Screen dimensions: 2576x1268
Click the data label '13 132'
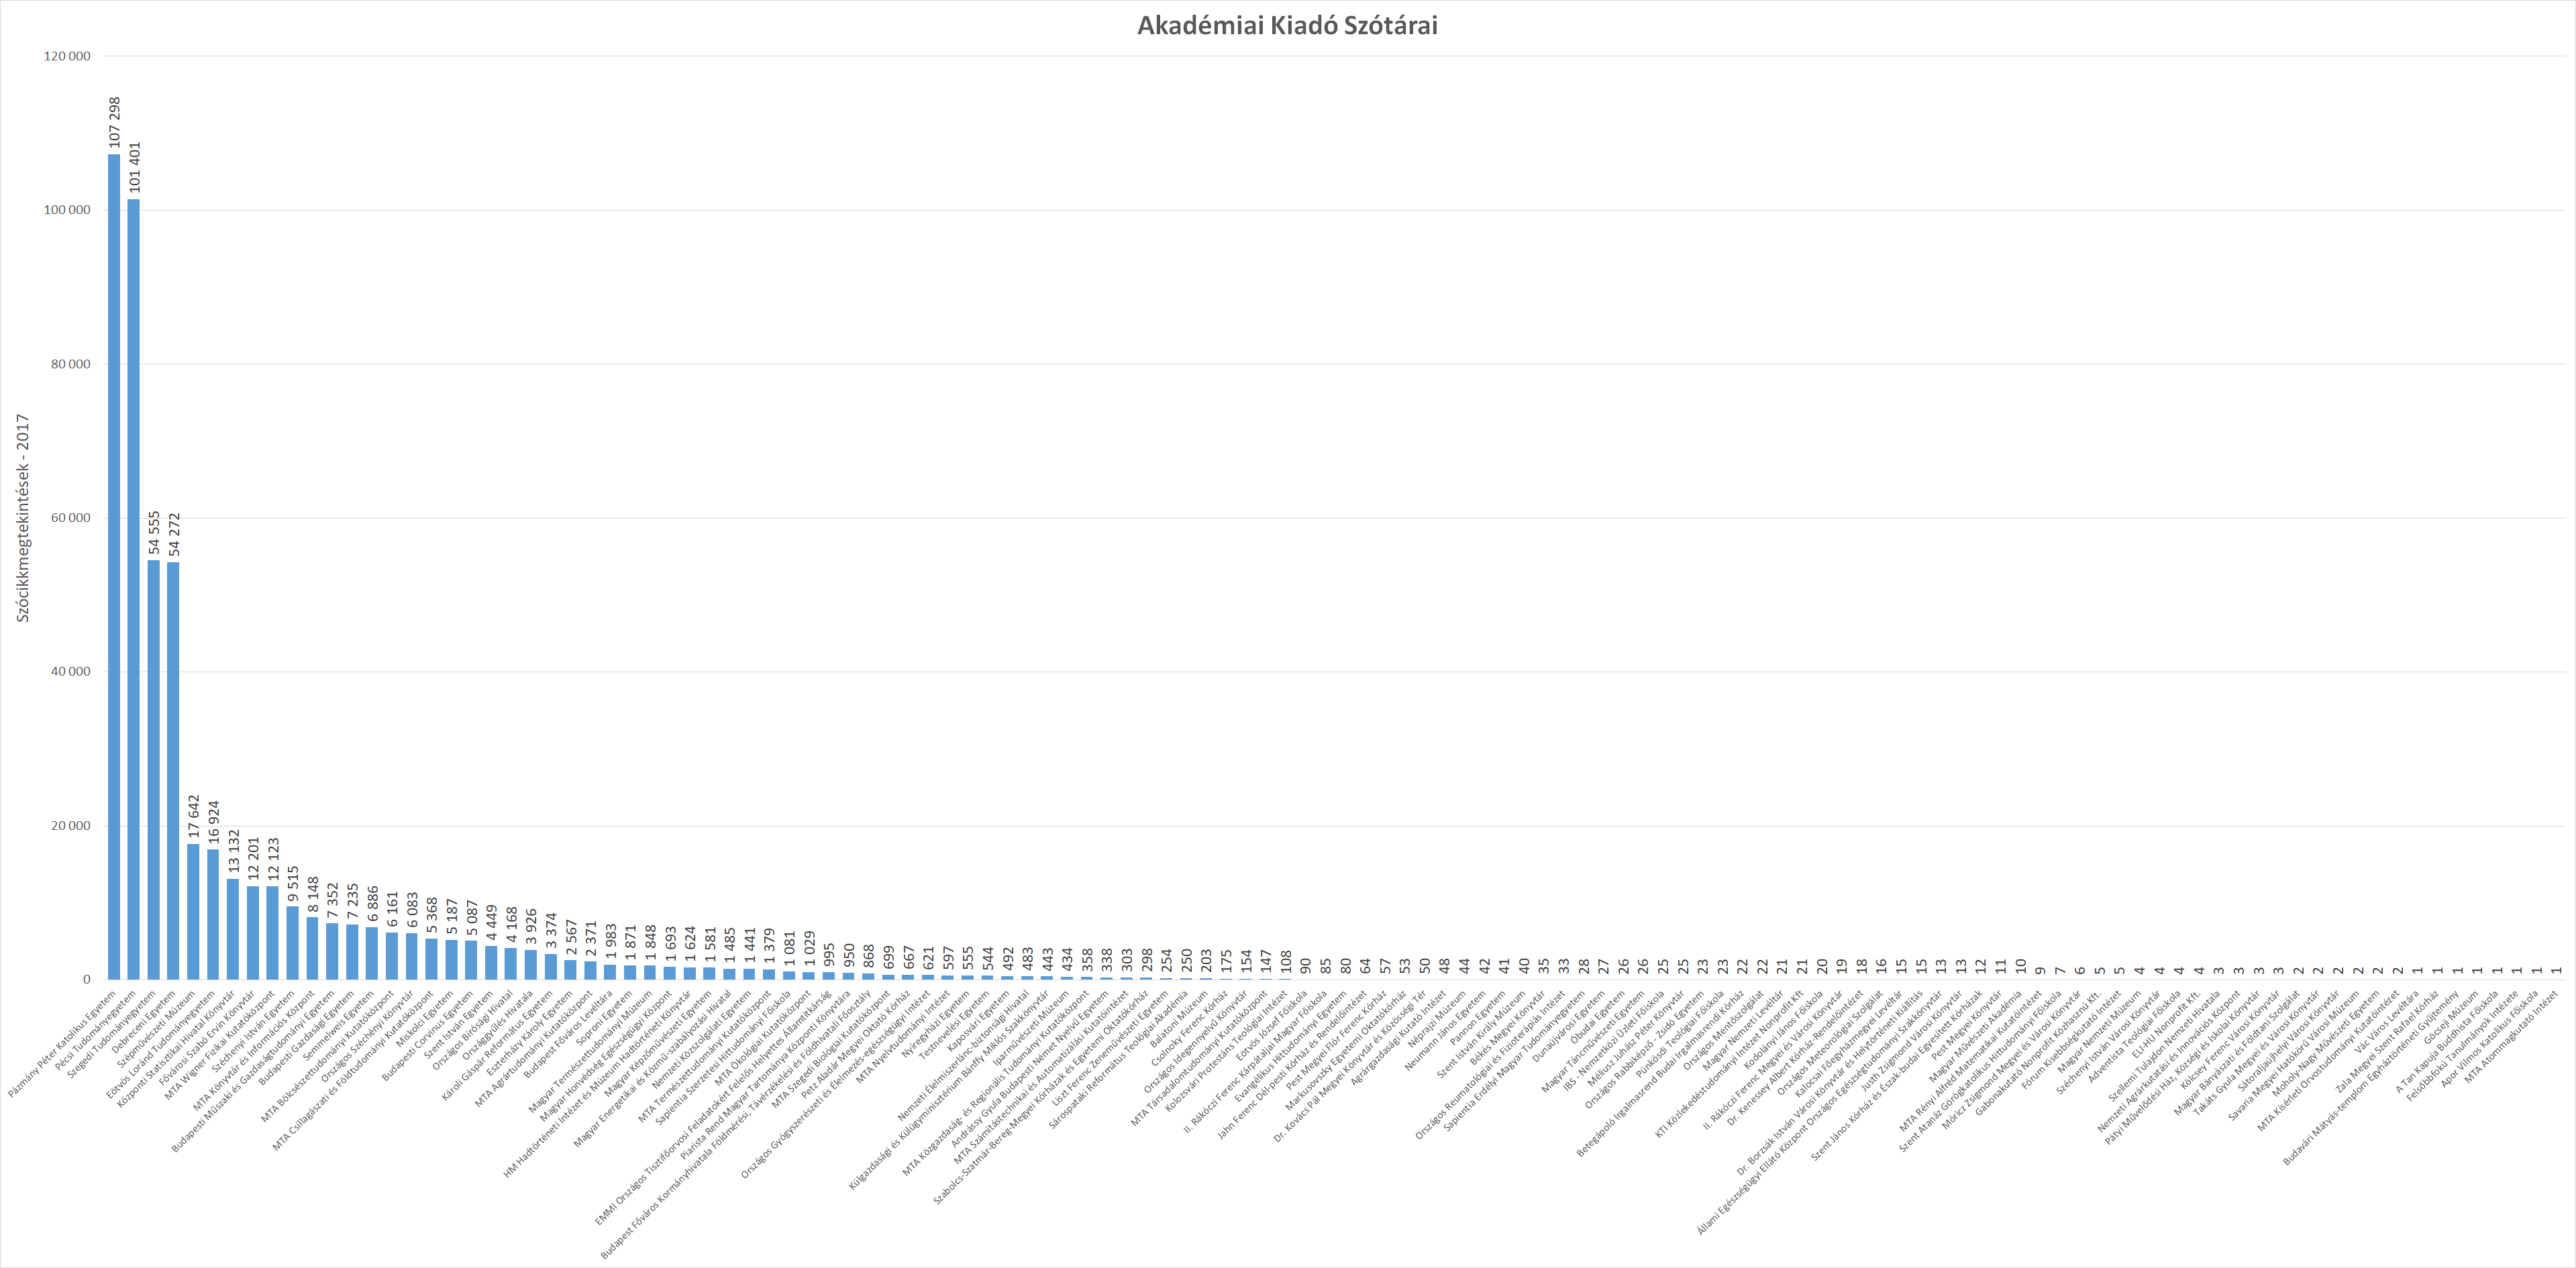pos(233,851)
